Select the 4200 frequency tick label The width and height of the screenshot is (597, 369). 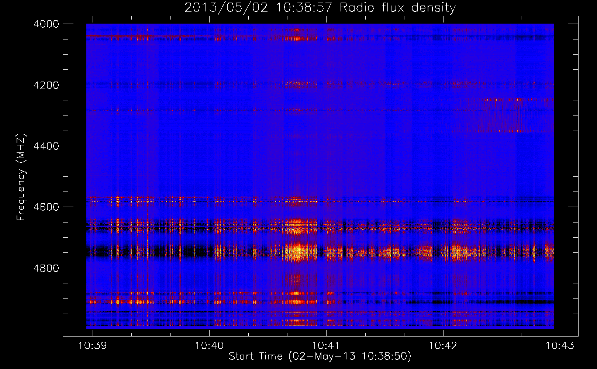[x=46, y=85]
